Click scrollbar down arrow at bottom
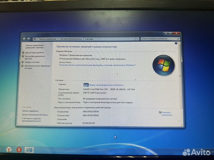The height and width of the screenshot is (160, 214). tap(182, 125)
